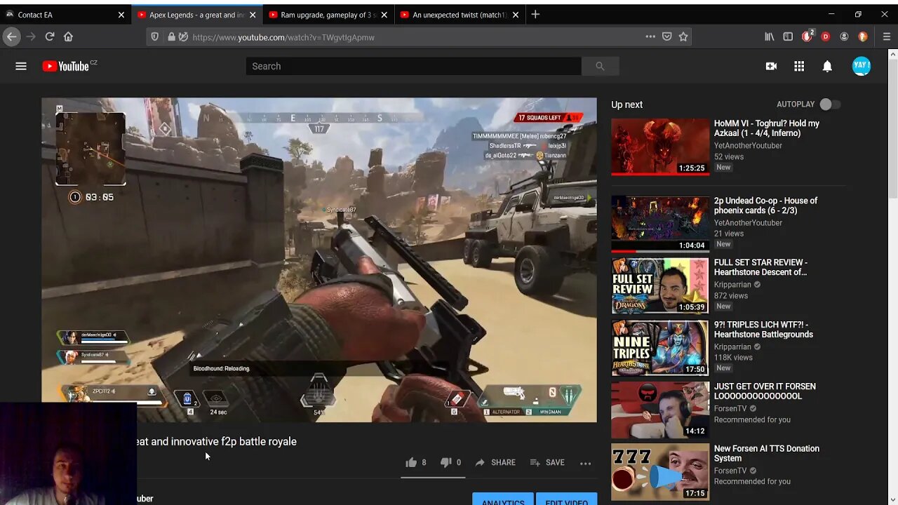Save page to Pocket
898x505 pixels.
point(667,36)
